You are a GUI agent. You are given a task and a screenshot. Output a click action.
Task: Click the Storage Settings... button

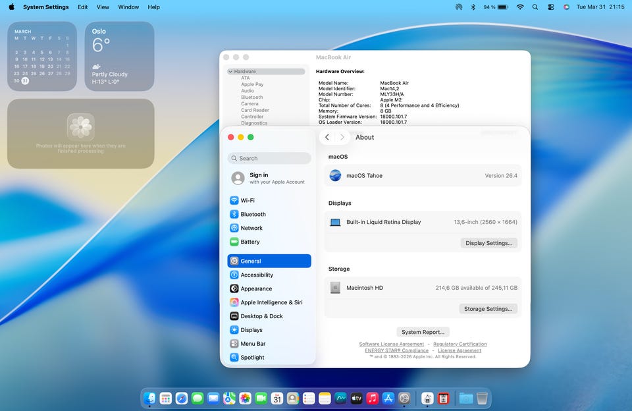(x=488, y=309)
